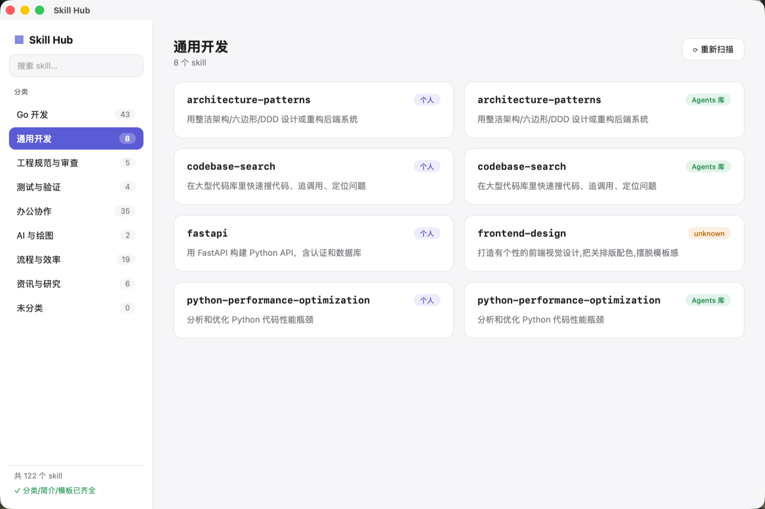Viewport: 765px width, 509px height.
Task: Click the Skill Hub window title text
Action: [x=72, y=10]
